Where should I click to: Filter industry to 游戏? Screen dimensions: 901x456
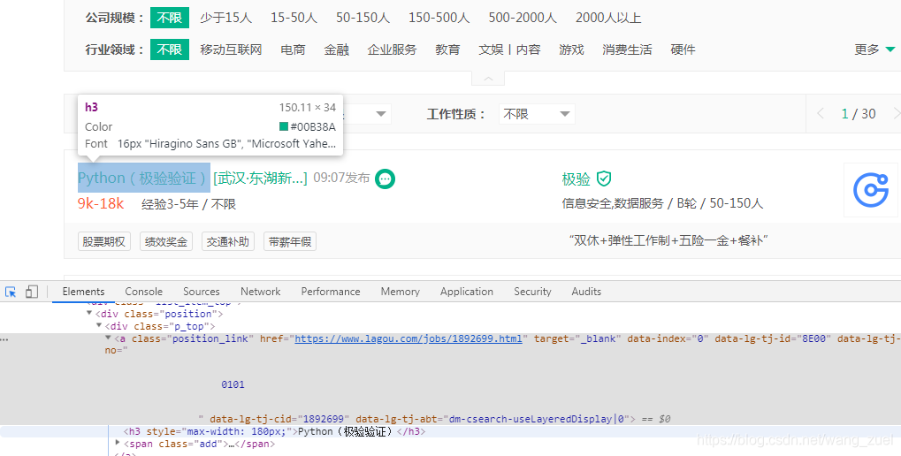(x=571, y=49)
